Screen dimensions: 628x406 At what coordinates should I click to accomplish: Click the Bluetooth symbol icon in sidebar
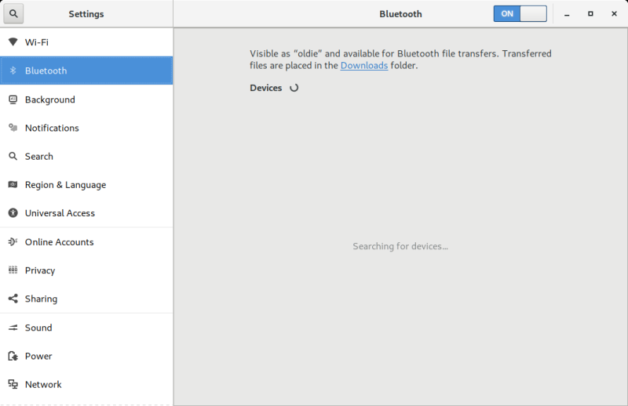(x=13, y=71)
